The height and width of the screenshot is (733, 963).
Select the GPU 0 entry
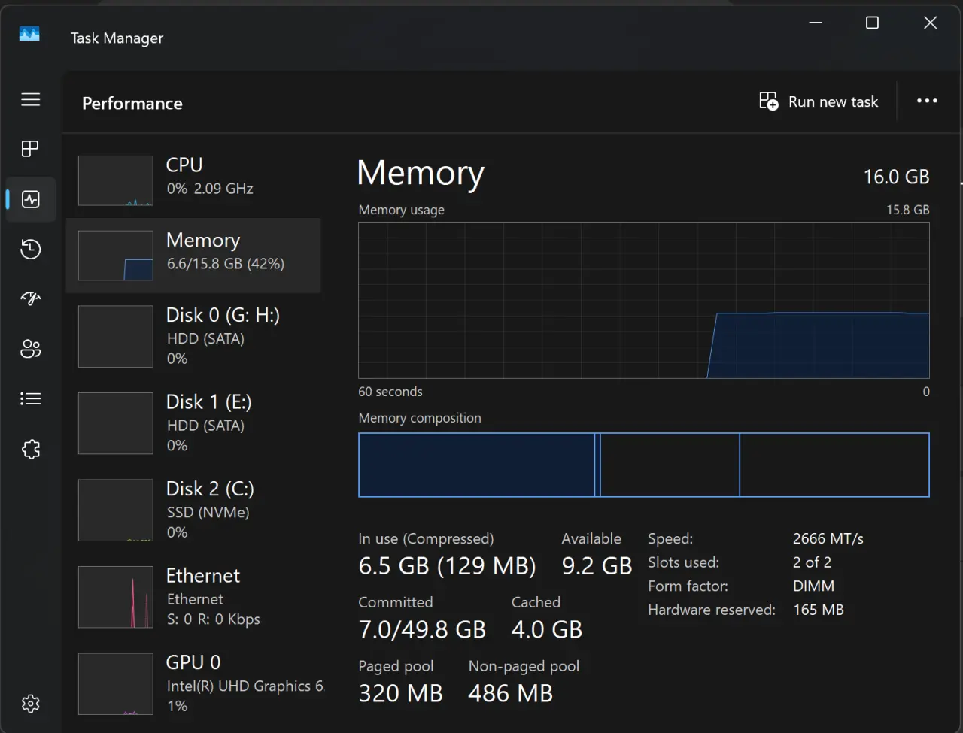pyautogui.click(x=193, y=683)
